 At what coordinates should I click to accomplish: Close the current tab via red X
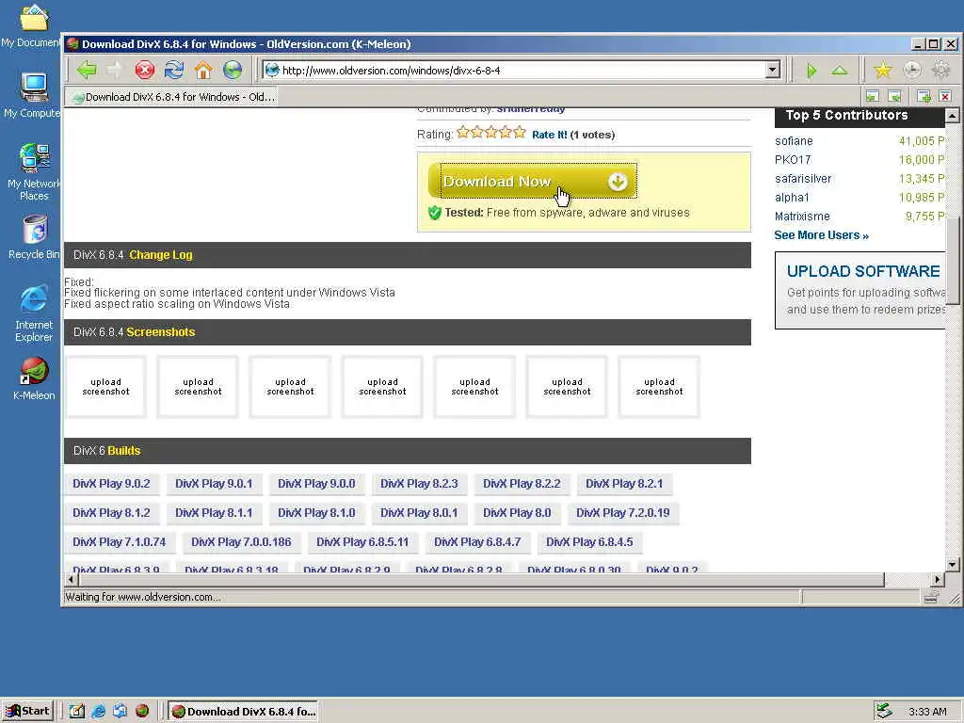pos(945,97)
